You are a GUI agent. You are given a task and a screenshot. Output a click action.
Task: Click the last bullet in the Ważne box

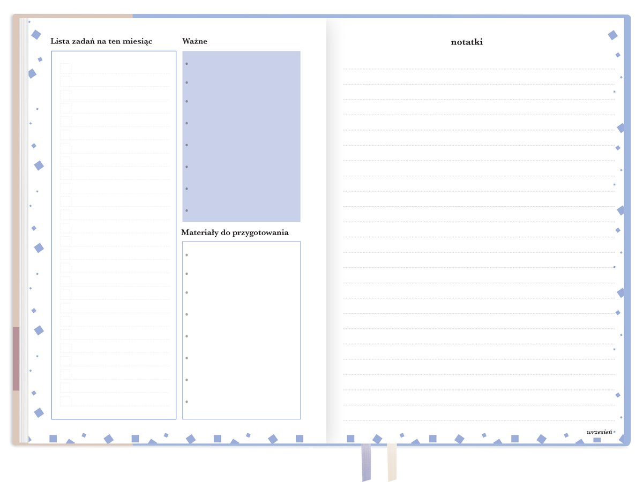186,210
